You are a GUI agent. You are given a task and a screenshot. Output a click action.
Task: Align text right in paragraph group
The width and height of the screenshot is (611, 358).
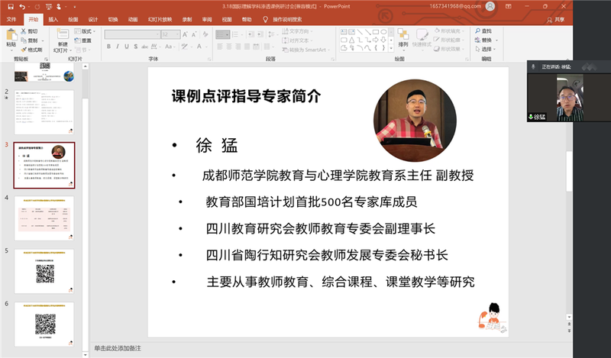point(238,47)
